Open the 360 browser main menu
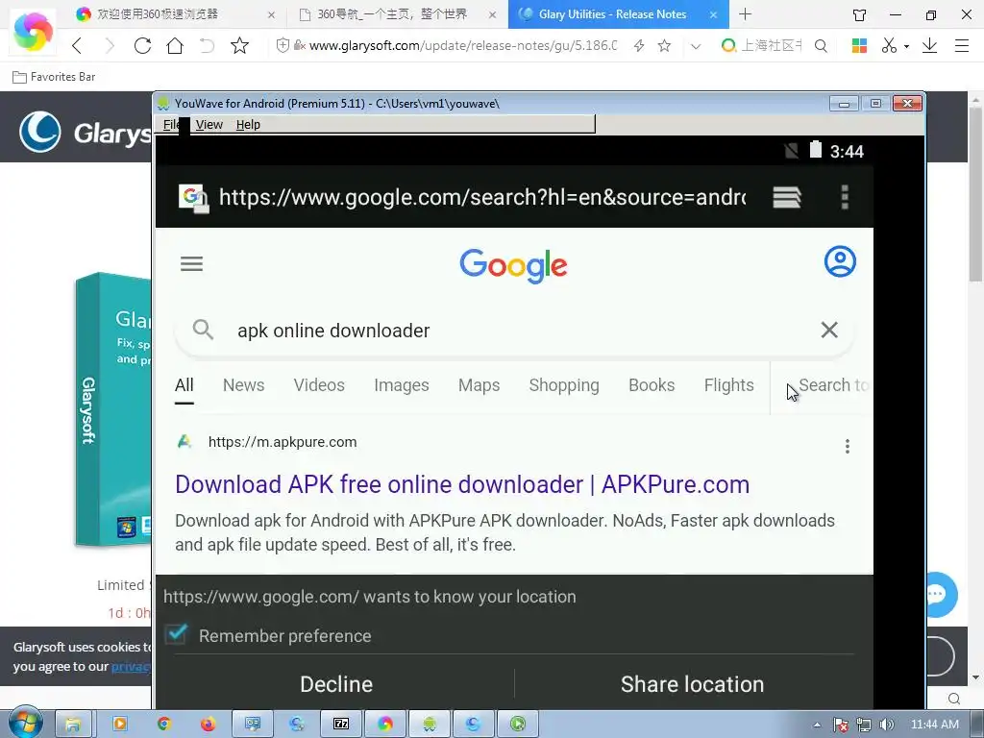The width and height of the screenshot is (984, 738). 962,45
